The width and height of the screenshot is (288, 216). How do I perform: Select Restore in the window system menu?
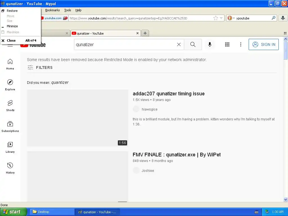click(20, 11)
